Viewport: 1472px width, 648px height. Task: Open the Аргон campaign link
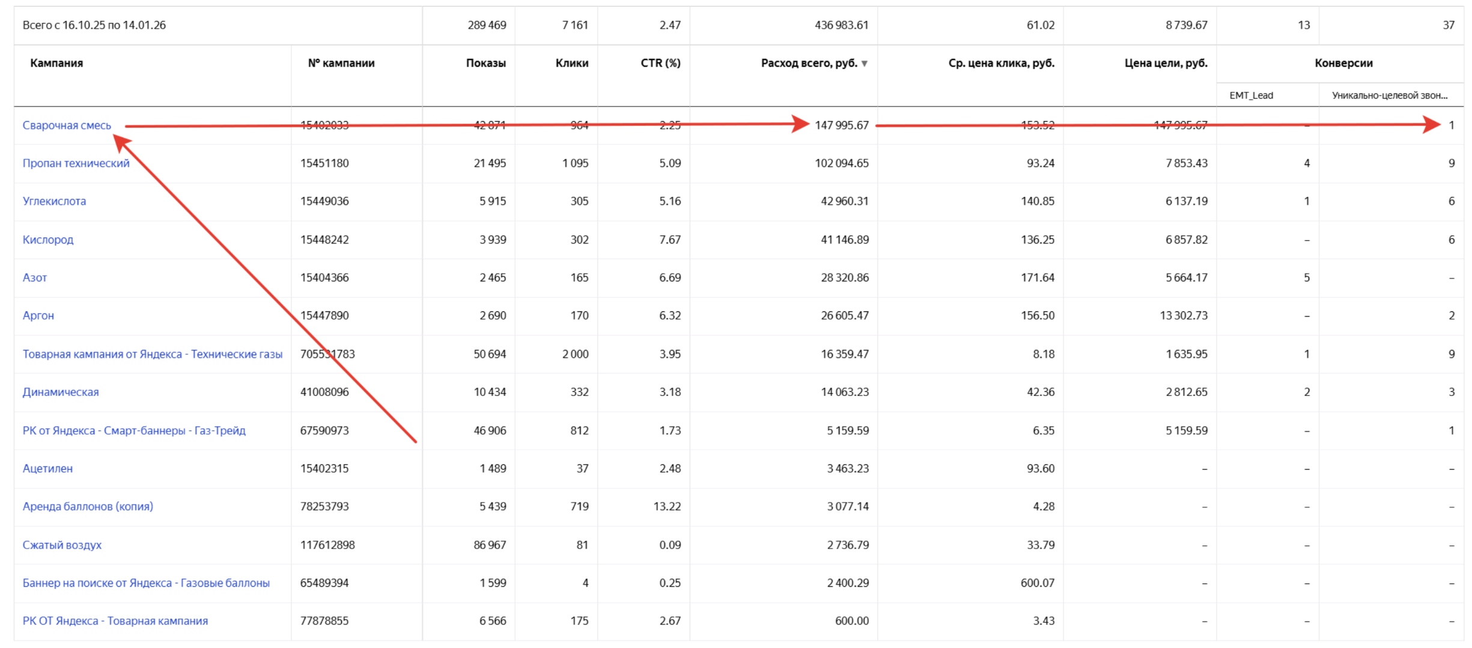point(38,316)
